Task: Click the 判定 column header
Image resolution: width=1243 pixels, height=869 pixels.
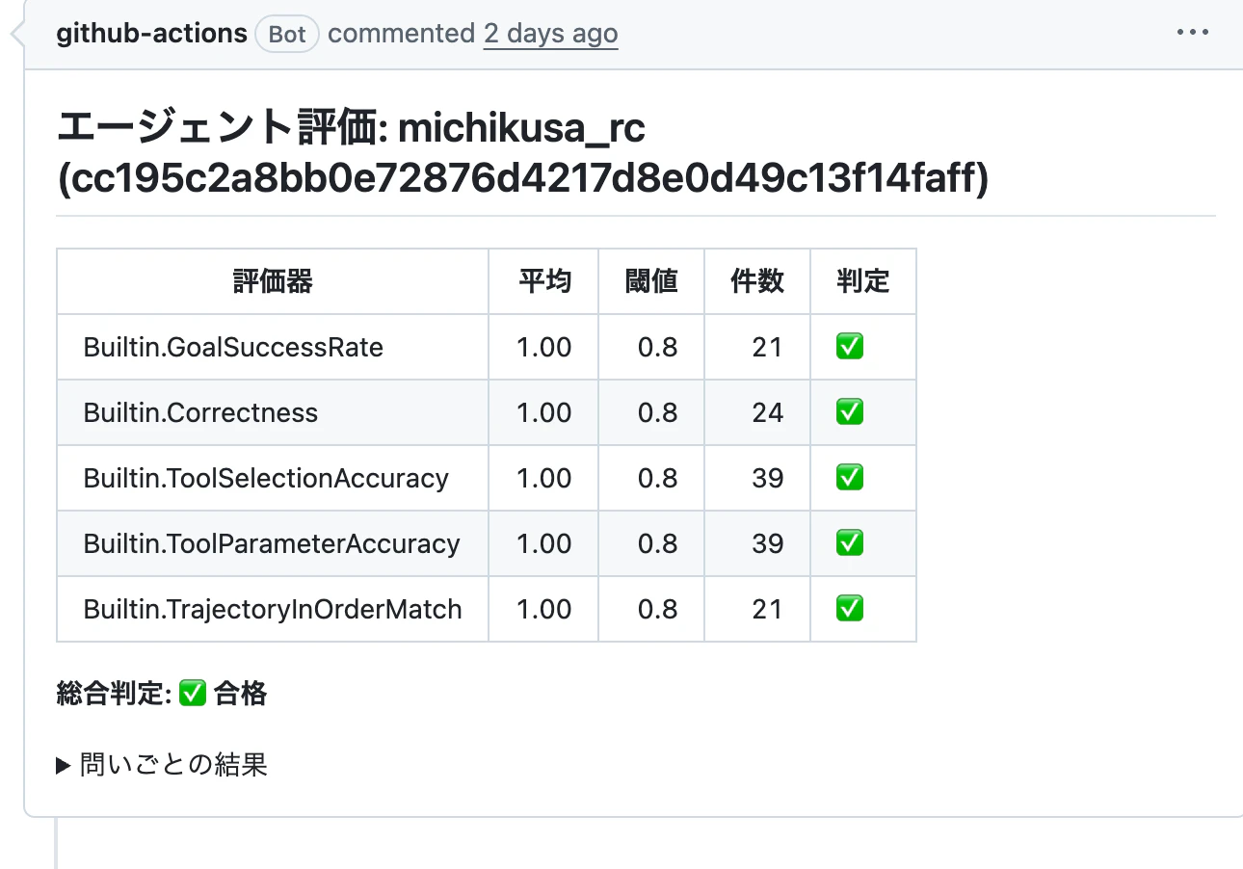Action: (863, 281)
